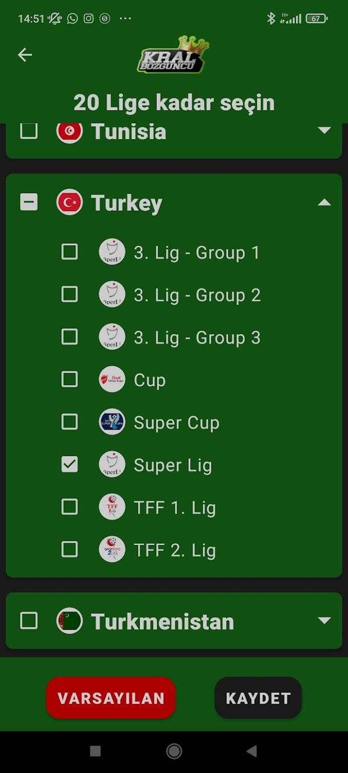The width and height of the screenshot is (348, 773).
Task: Toggle the Turkey country checkbox
Action: click(x=29, y=202)
